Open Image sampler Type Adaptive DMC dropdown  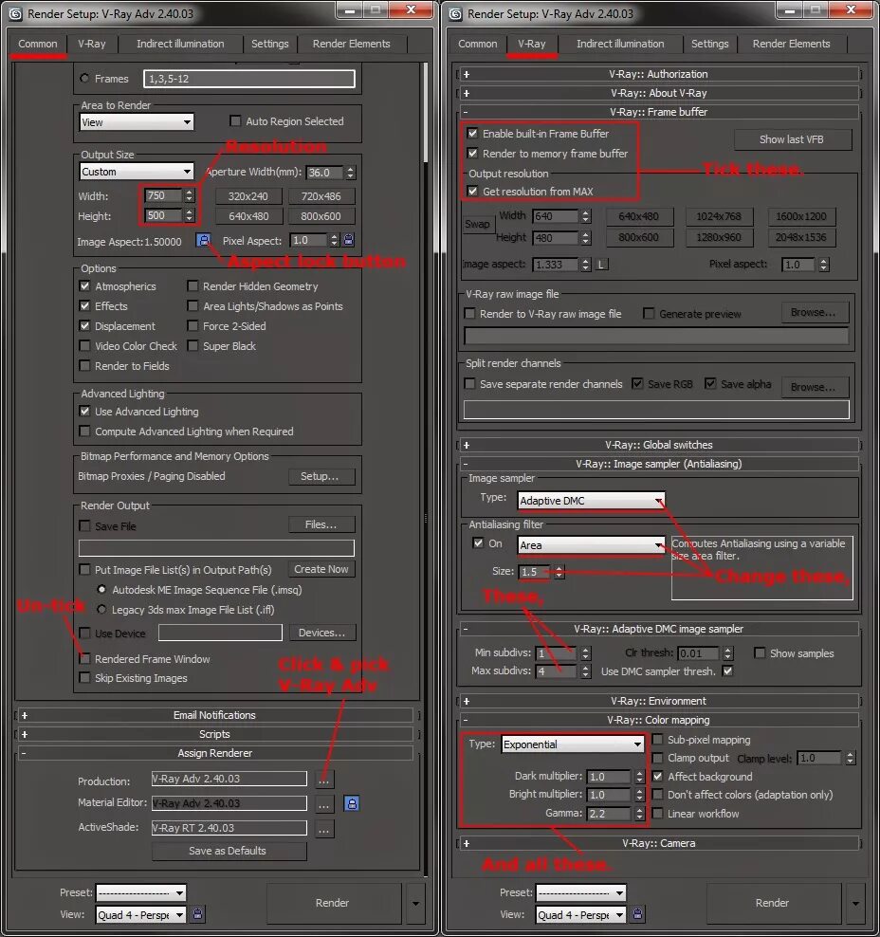point(591,500)
